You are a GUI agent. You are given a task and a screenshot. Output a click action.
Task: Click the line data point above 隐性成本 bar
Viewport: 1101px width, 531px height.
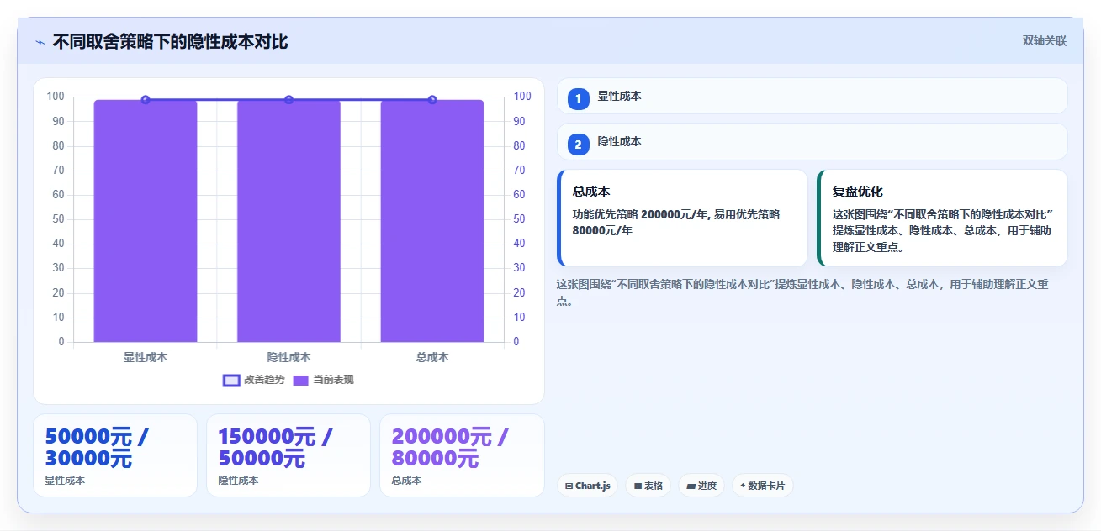click(x=288, y=100)
